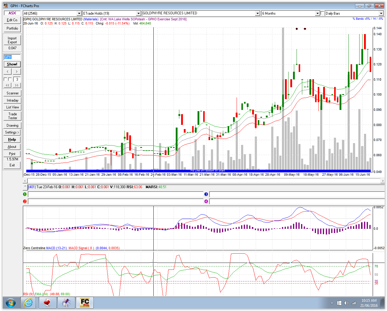Go to the next stock with the single right arrow
The image size is (387, 311).
click(x=17, y=71)
